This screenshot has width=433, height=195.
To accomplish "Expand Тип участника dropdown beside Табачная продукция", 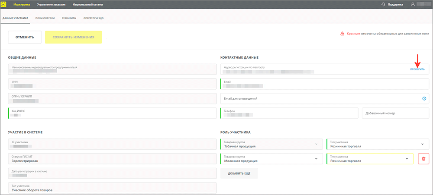I will pyautogui.click(x=378, y=144).
